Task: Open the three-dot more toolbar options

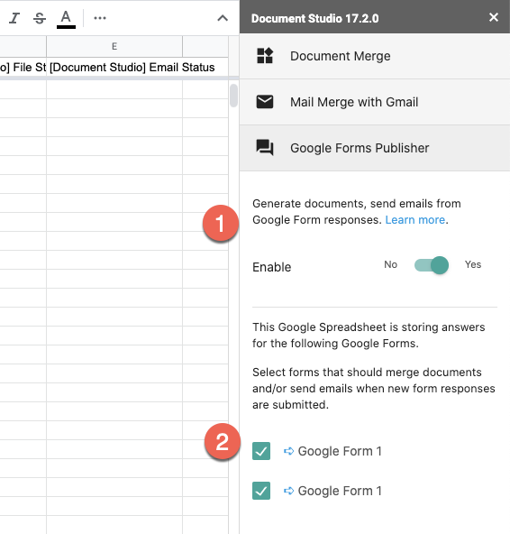Action: 100,18
